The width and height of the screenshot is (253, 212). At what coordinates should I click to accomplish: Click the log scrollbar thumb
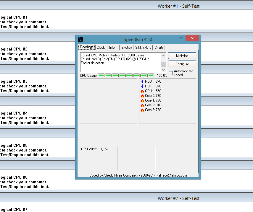coord(163,64)
